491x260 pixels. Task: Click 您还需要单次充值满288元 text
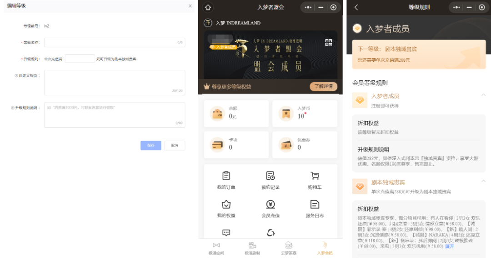(x=384, y=60)
